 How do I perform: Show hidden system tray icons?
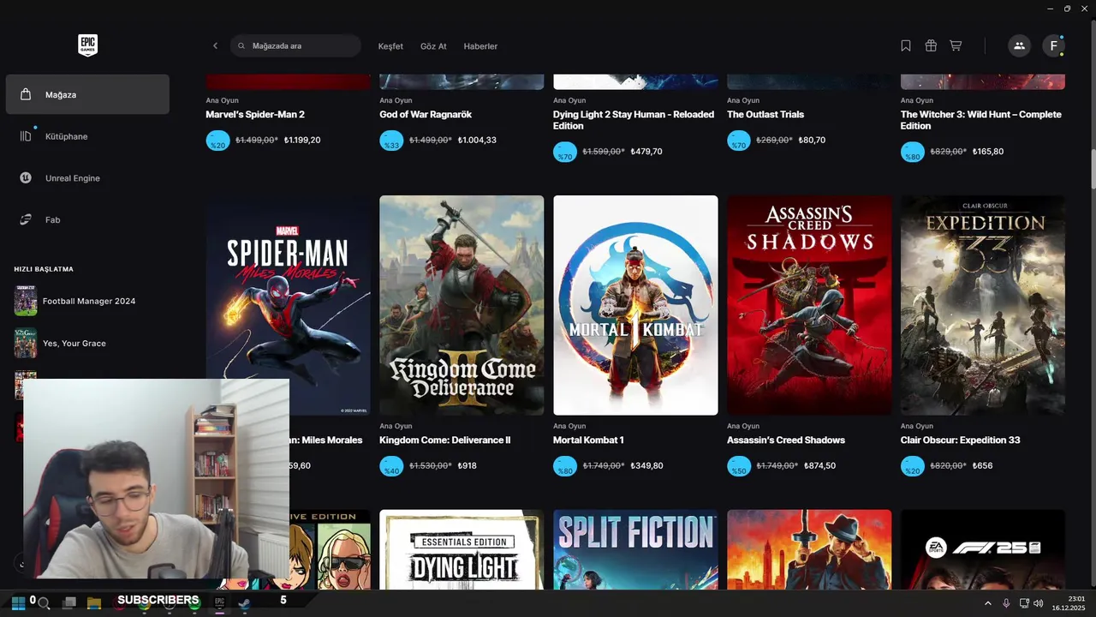988,603
